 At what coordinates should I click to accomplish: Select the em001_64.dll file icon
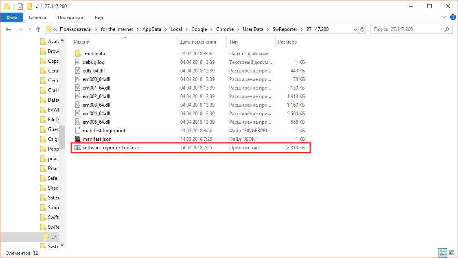78,87
